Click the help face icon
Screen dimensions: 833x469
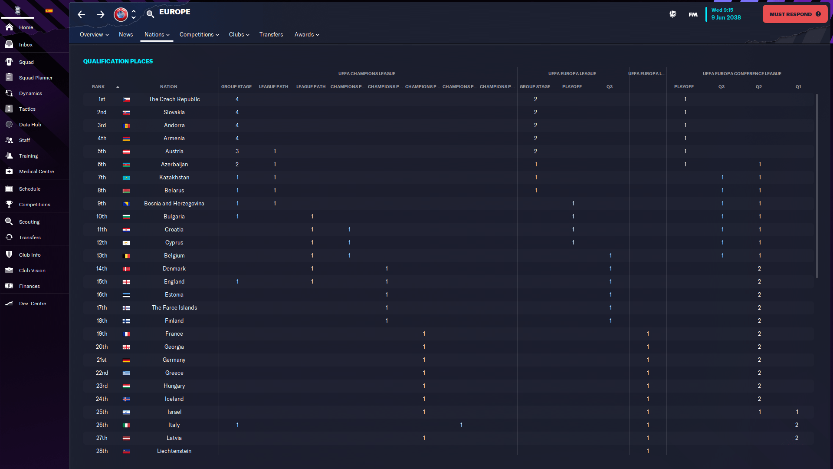(672, 14)
